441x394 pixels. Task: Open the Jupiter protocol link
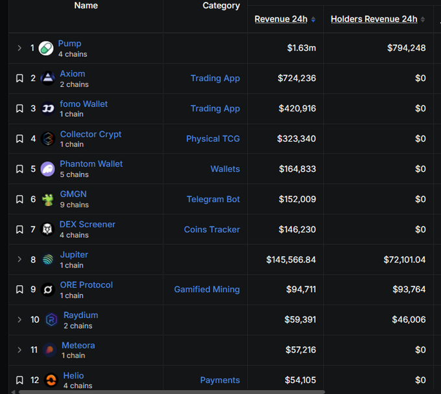click(x=74, y=255)
